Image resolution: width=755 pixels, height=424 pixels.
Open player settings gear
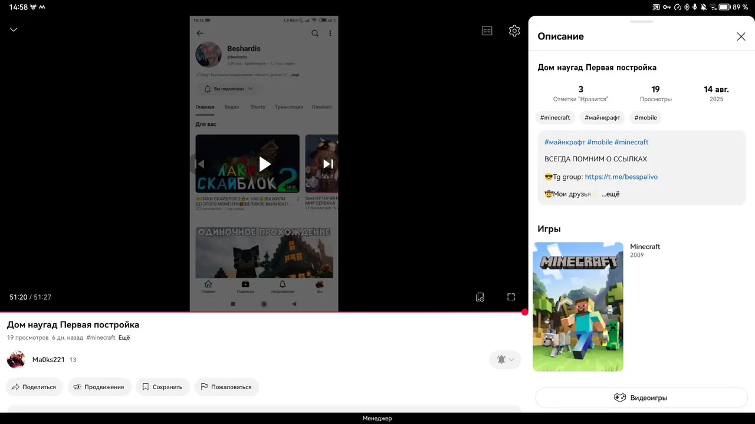coord(514,31)
